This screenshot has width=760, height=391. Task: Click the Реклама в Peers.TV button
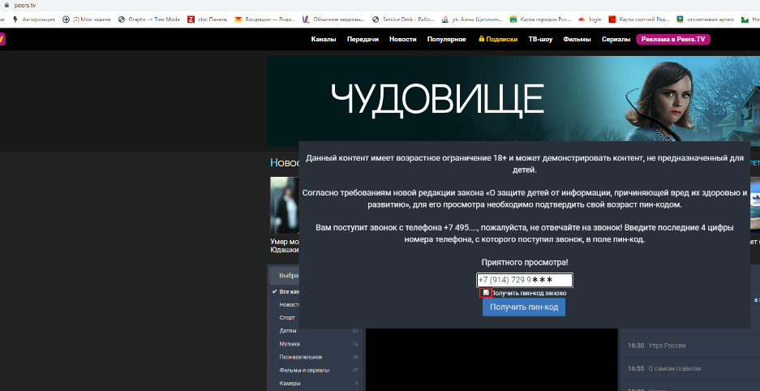(x=672, y=39)
